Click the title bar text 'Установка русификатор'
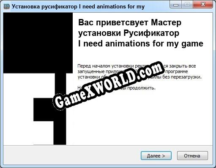216x168 pixels. 44,7
